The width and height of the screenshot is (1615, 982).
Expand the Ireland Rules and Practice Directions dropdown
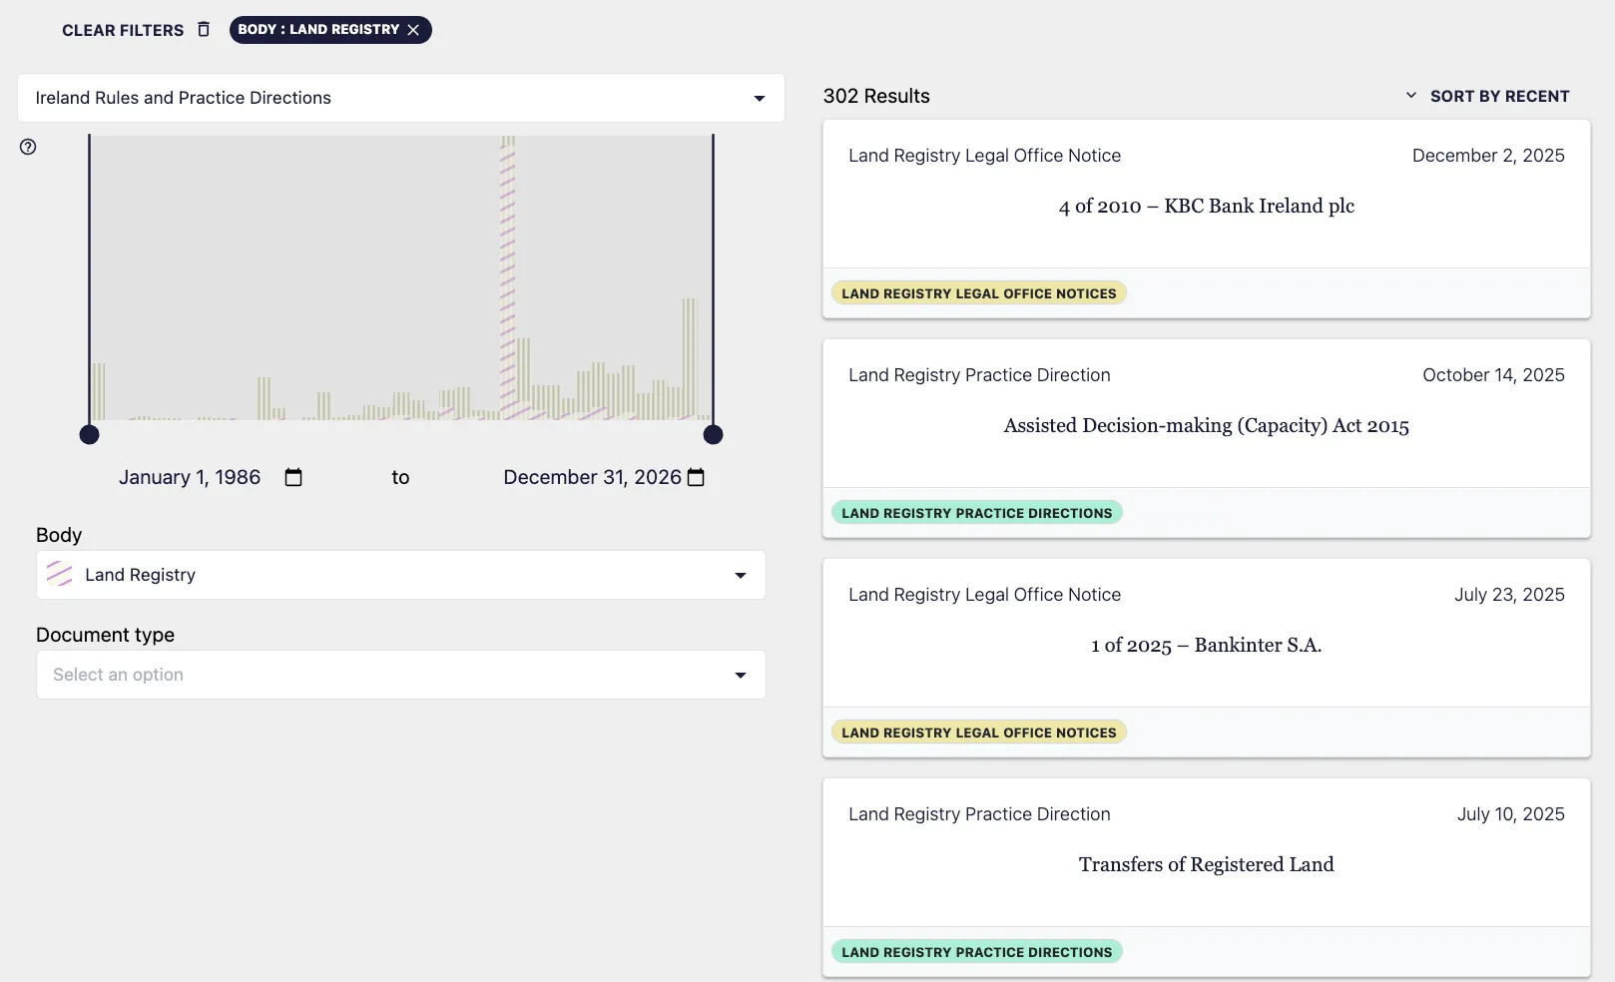point(759,98)
